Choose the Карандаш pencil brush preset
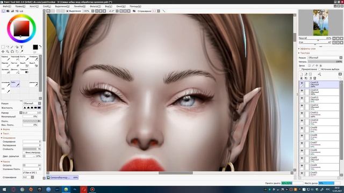Viewport: 344px width, 193px height. pos(6,58)
